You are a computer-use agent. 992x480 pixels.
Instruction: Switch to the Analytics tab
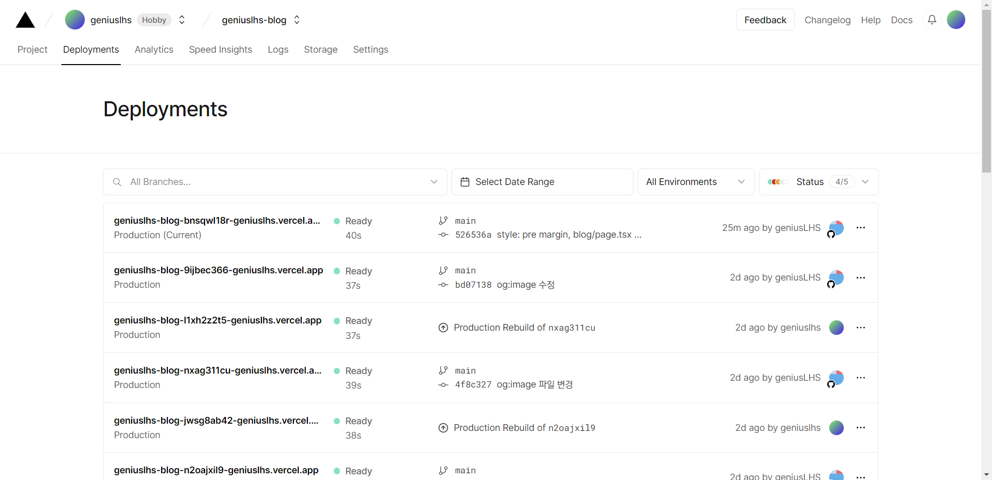pos(154,50)
